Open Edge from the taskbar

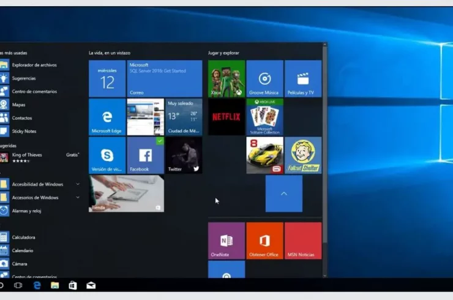click(x=37, y=285)
